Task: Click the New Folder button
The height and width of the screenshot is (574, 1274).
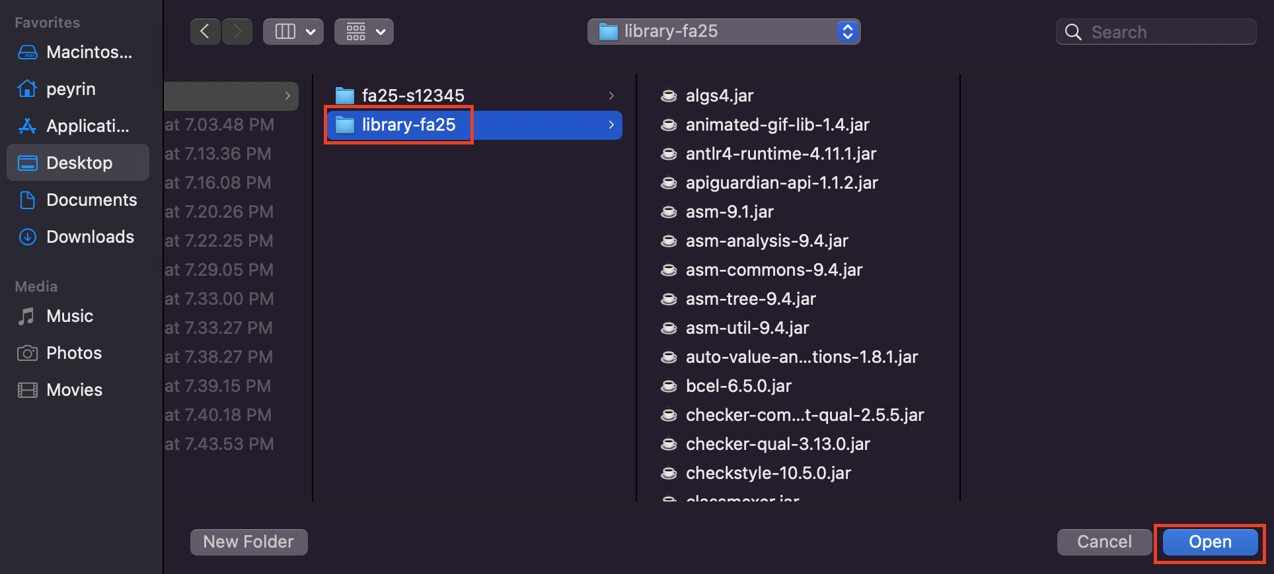Action: 248,542
